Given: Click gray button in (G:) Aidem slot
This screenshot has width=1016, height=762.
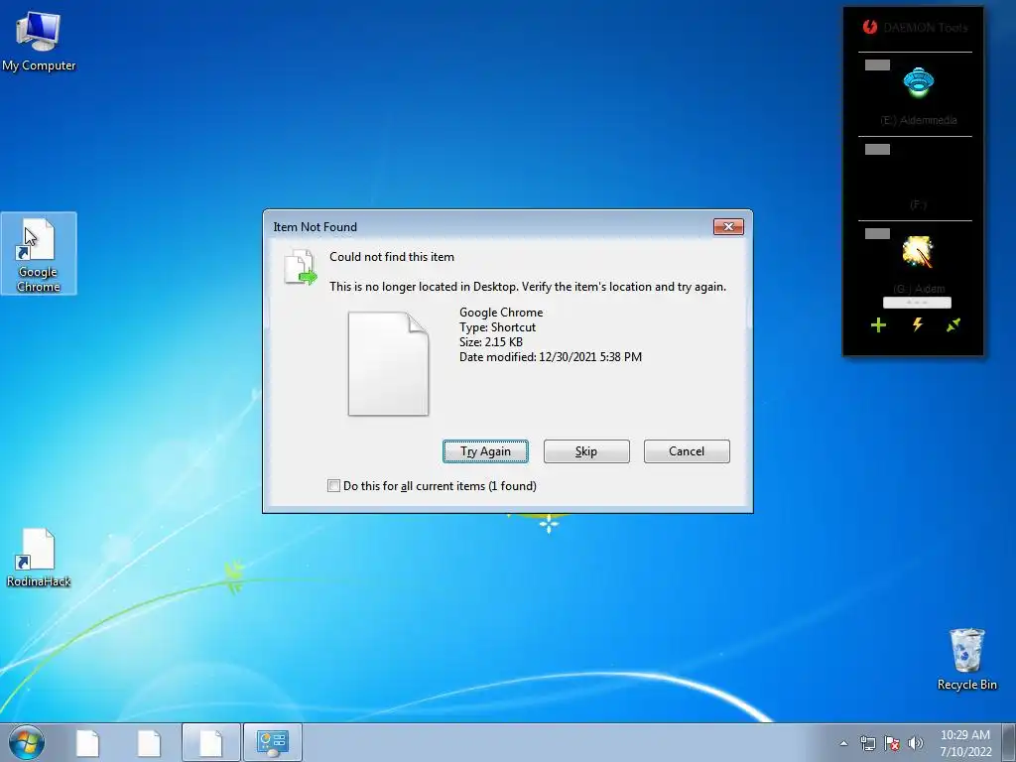Looking at the screenshot, I should pyautogui.click(x=877, y=234).
